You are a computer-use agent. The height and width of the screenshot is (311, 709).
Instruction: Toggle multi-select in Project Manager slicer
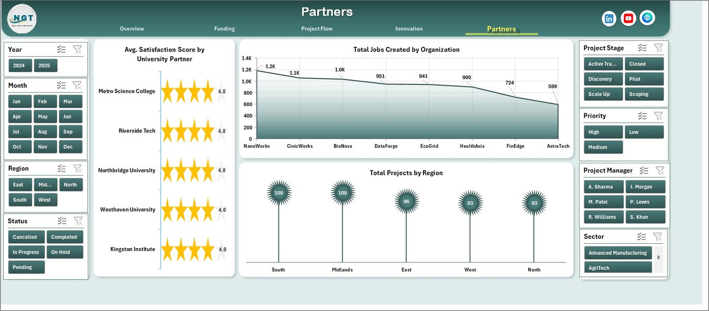(644, 170)
